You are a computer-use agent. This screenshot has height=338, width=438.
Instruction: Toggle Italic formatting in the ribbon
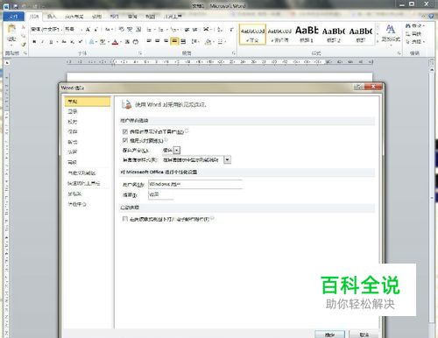43,42
